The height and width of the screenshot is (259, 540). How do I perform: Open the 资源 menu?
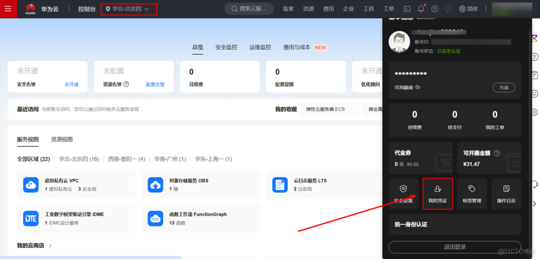click(x=308, y=9)
